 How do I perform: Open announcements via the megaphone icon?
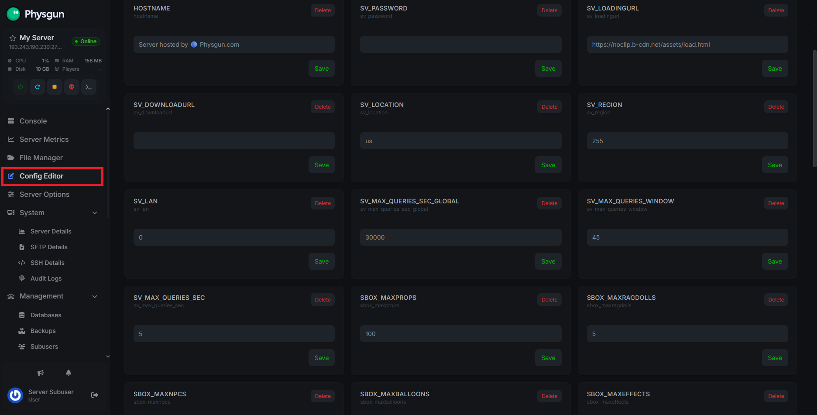41,373
